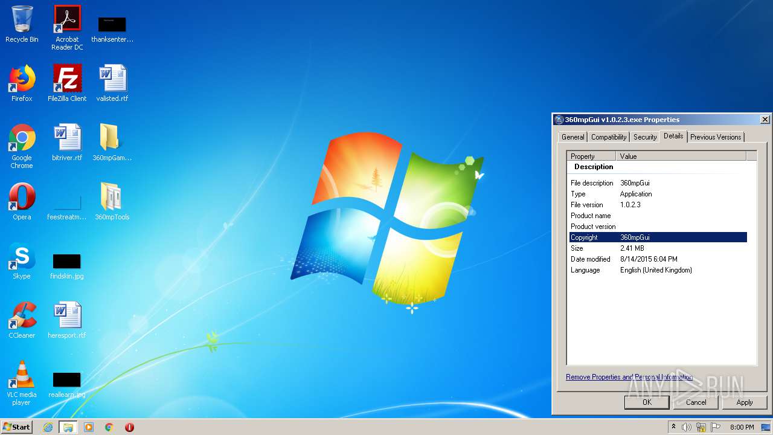The image size is (773, 435).
Task: Select the Details tab
Action: point(673,136)
